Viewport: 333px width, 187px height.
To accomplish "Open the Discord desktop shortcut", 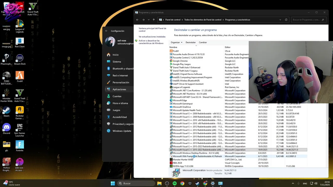I will [7, 129].
